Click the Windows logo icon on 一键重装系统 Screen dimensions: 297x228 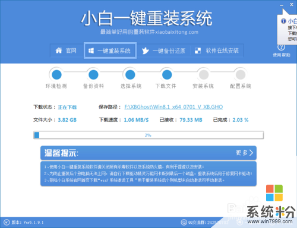[x=91, y=51]
